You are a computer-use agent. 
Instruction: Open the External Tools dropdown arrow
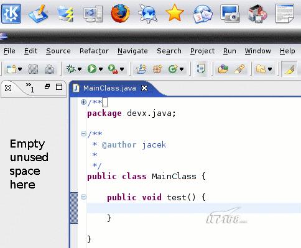click(x=122, y=69)
